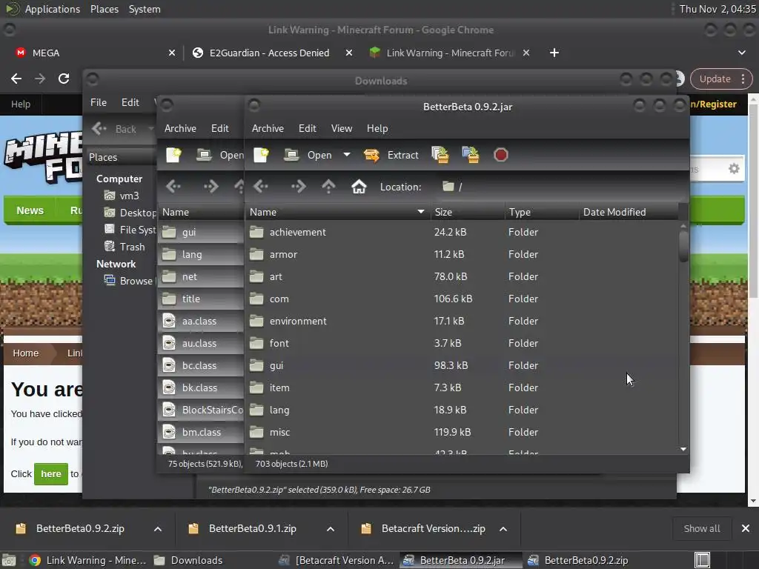Select title folder in the zip window

point(201,299)
